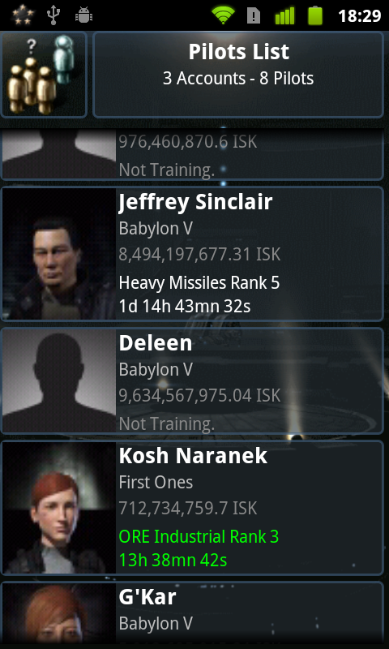Tap the green 13h 38mn 42s countdown
This screenshot has height=649, width=389.
coord(173,561)
